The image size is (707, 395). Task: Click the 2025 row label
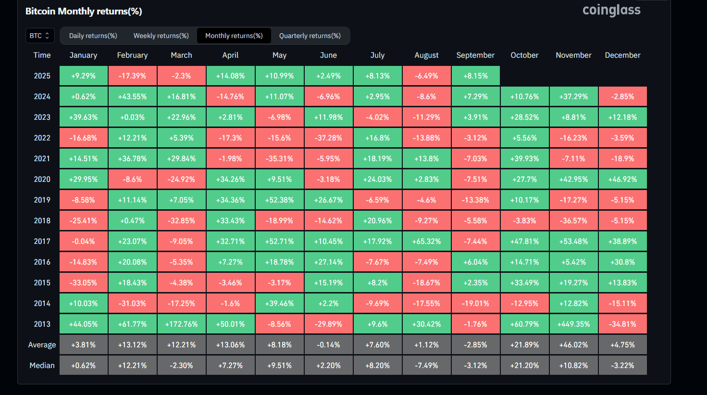[42, 76]
